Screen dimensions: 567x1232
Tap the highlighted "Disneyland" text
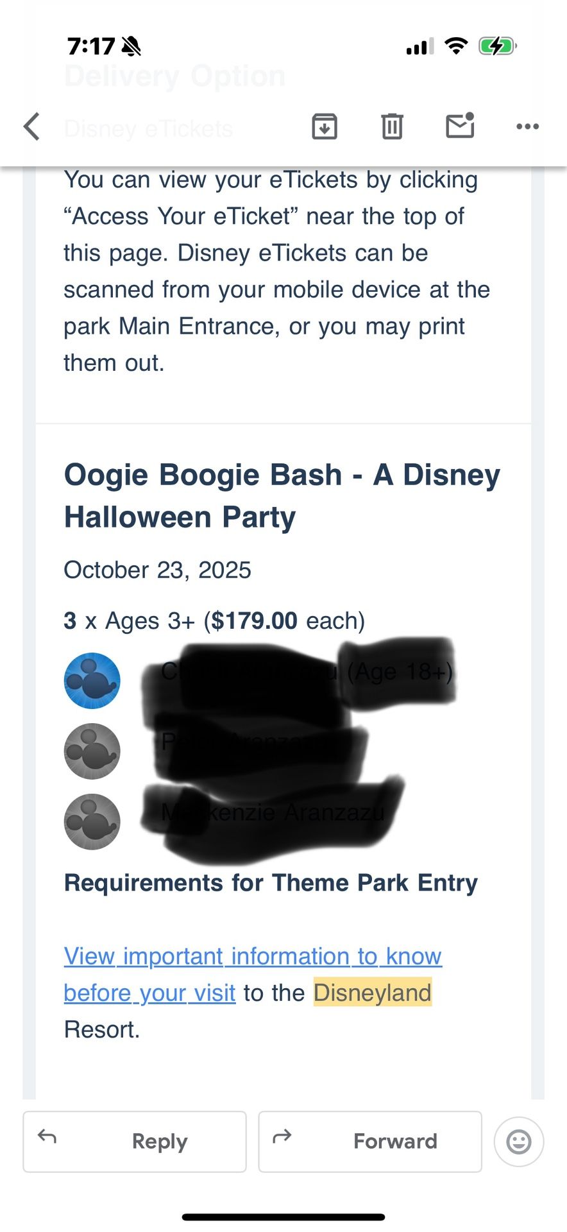[x=372, y=993]
